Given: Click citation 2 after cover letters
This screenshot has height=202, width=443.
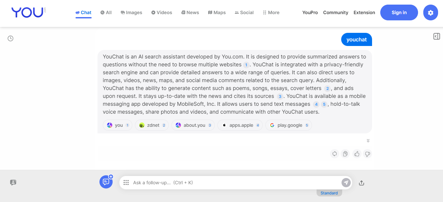Looking at the screenshot, I should click(327, 88).
